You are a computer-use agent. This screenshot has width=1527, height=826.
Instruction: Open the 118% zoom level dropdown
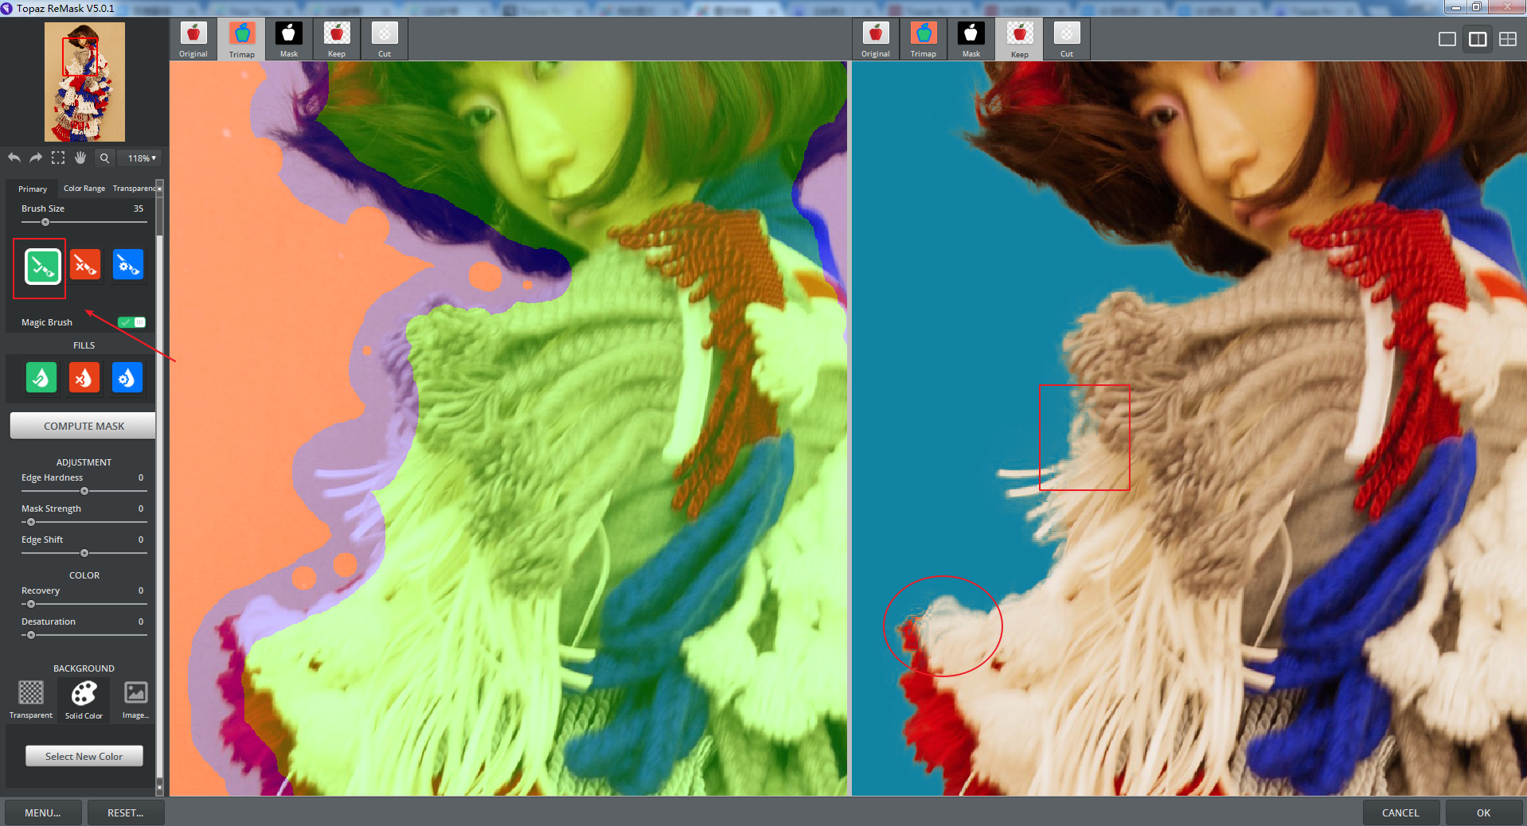click(141, 158)
